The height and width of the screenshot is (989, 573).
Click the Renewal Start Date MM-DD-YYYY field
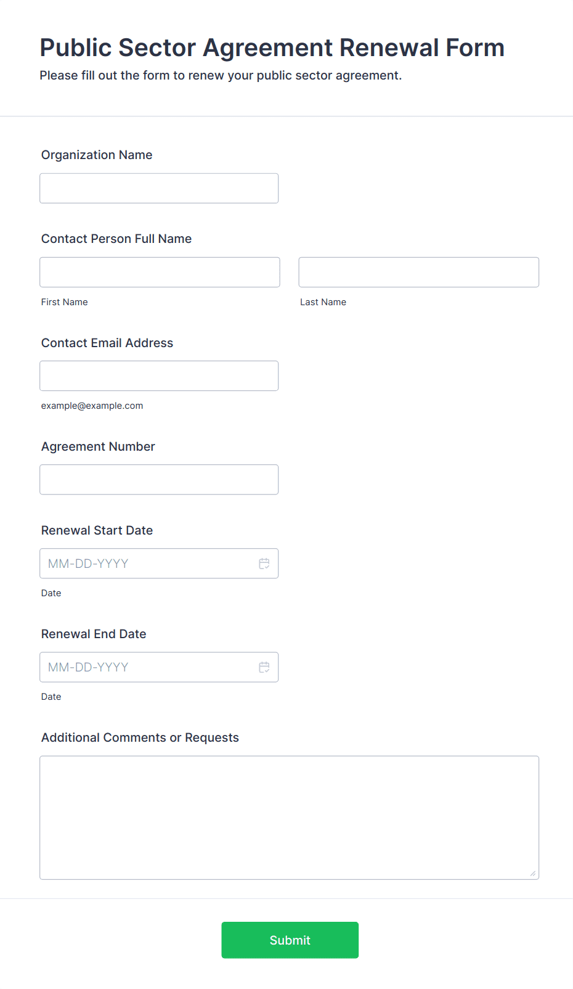(159, 564)
